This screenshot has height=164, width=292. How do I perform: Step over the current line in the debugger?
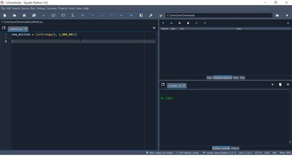tap(92, 15)
